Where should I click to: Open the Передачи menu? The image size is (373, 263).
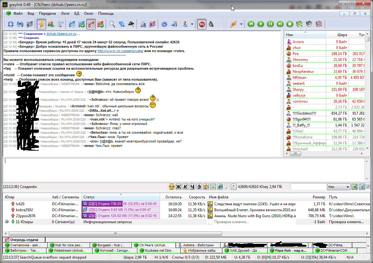click(x=47, y=13)
